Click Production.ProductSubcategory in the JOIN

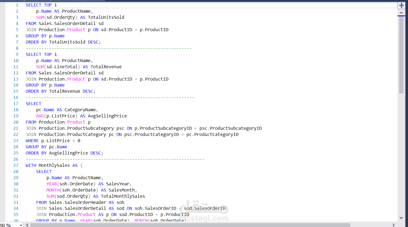[76, 128]
